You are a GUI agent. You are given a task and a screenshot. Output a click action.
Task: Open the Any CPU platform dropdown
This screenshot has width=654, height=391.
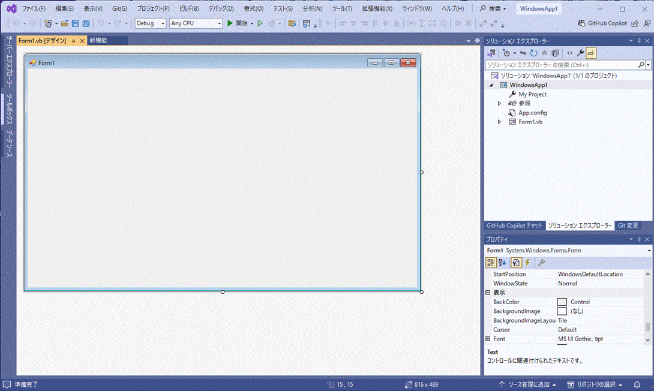196,23
